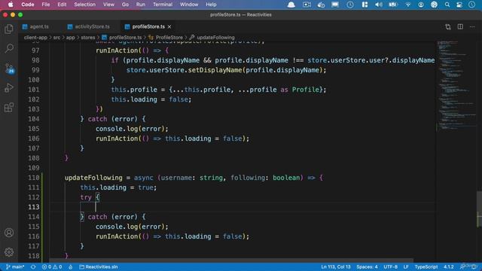The image size is (482, 271).
Task: Open the Go menu
Action: [x=125, y=5]
